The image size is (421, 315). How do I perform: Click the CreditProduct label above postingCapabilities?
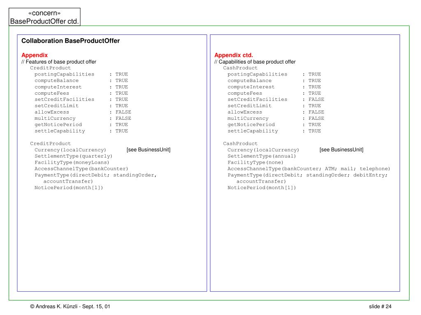coord(51,68)
